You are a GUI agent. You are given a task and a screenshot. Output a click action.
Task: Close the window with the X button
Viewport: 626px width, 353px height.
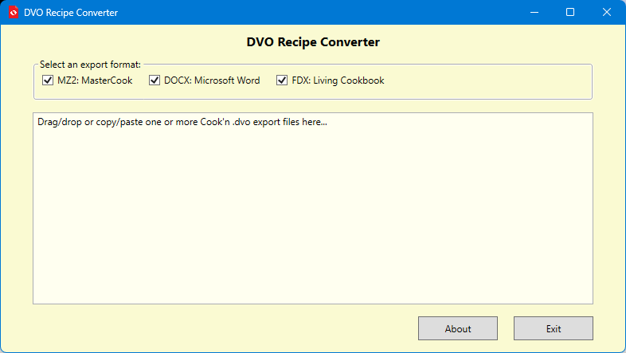coord(607,13)
